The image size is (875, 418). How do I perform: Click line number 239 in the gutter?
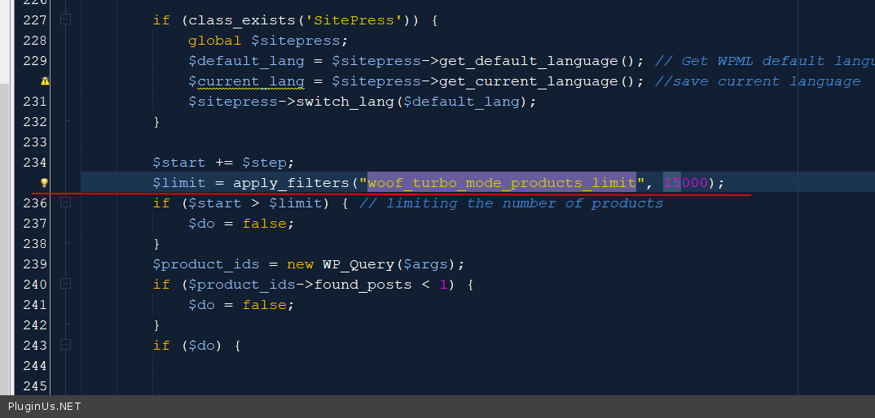click(35, 264)
